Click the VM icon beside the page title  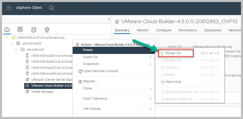point(117,22)
